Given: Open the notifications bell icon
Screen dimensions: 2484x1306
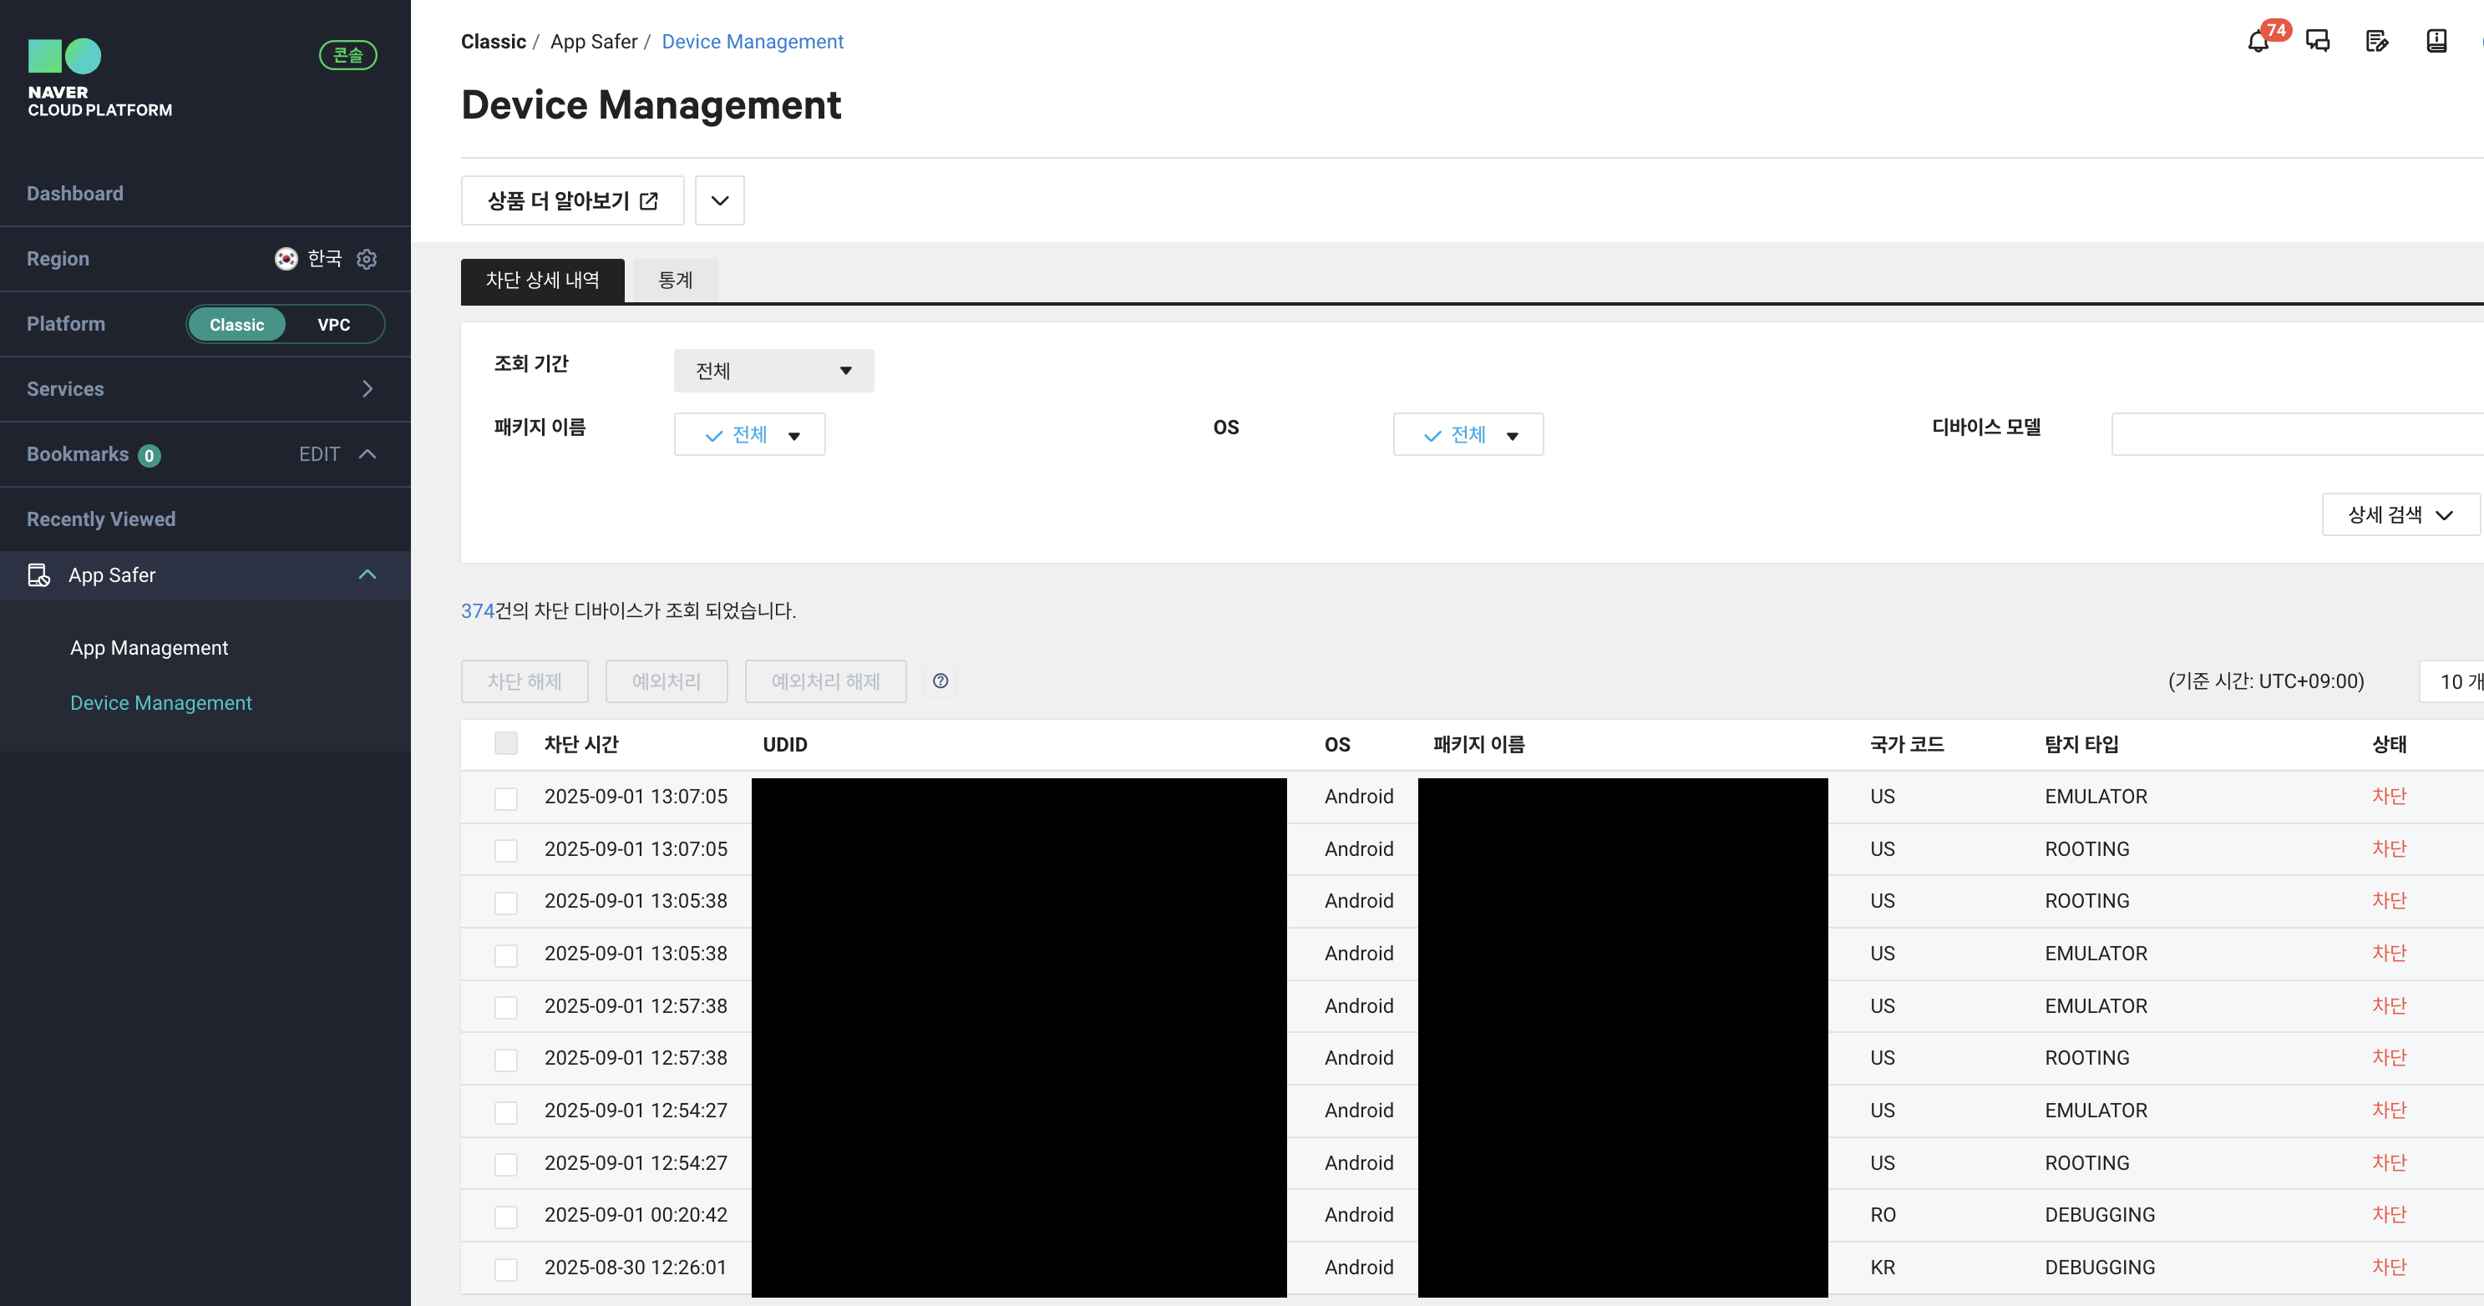Looking at the screenshot, I should (x=2258, y=42).
